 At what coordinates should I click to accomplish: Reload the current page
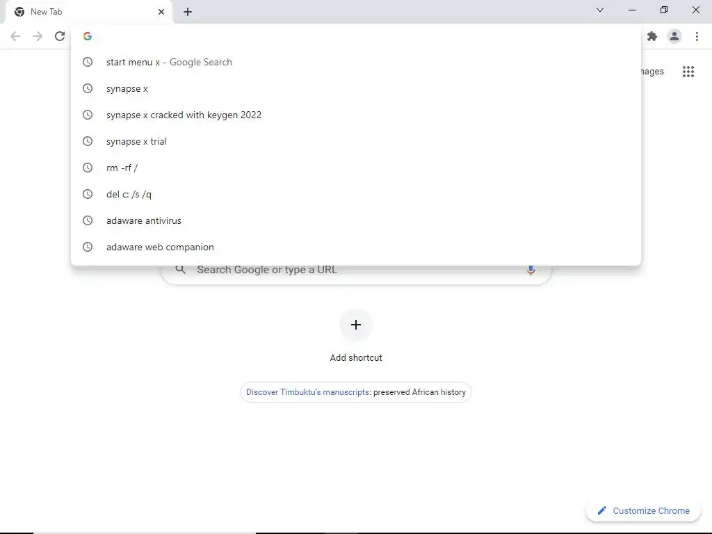(x=60, y=36)
